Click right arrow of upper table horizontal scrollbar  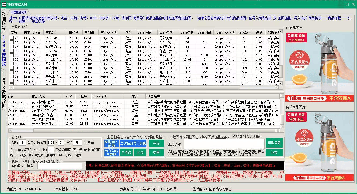(277, 87)
